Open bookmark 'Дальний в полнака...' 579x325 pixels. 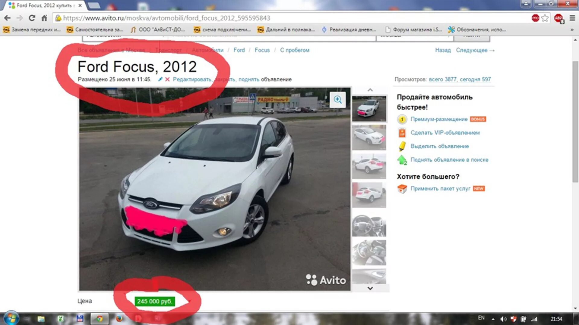[286, 29]
